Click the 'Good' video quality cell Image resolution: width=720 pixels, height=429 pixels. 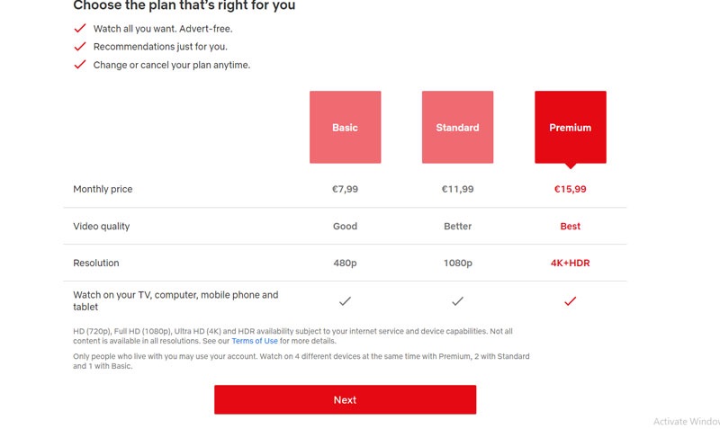coord(345,227)
